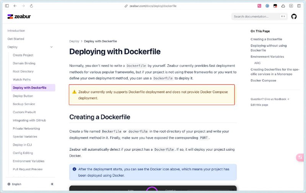The height and width of the screenshot is (193, 306).
Task: Open the split view panel icon
Action: [x=299, y=6]
